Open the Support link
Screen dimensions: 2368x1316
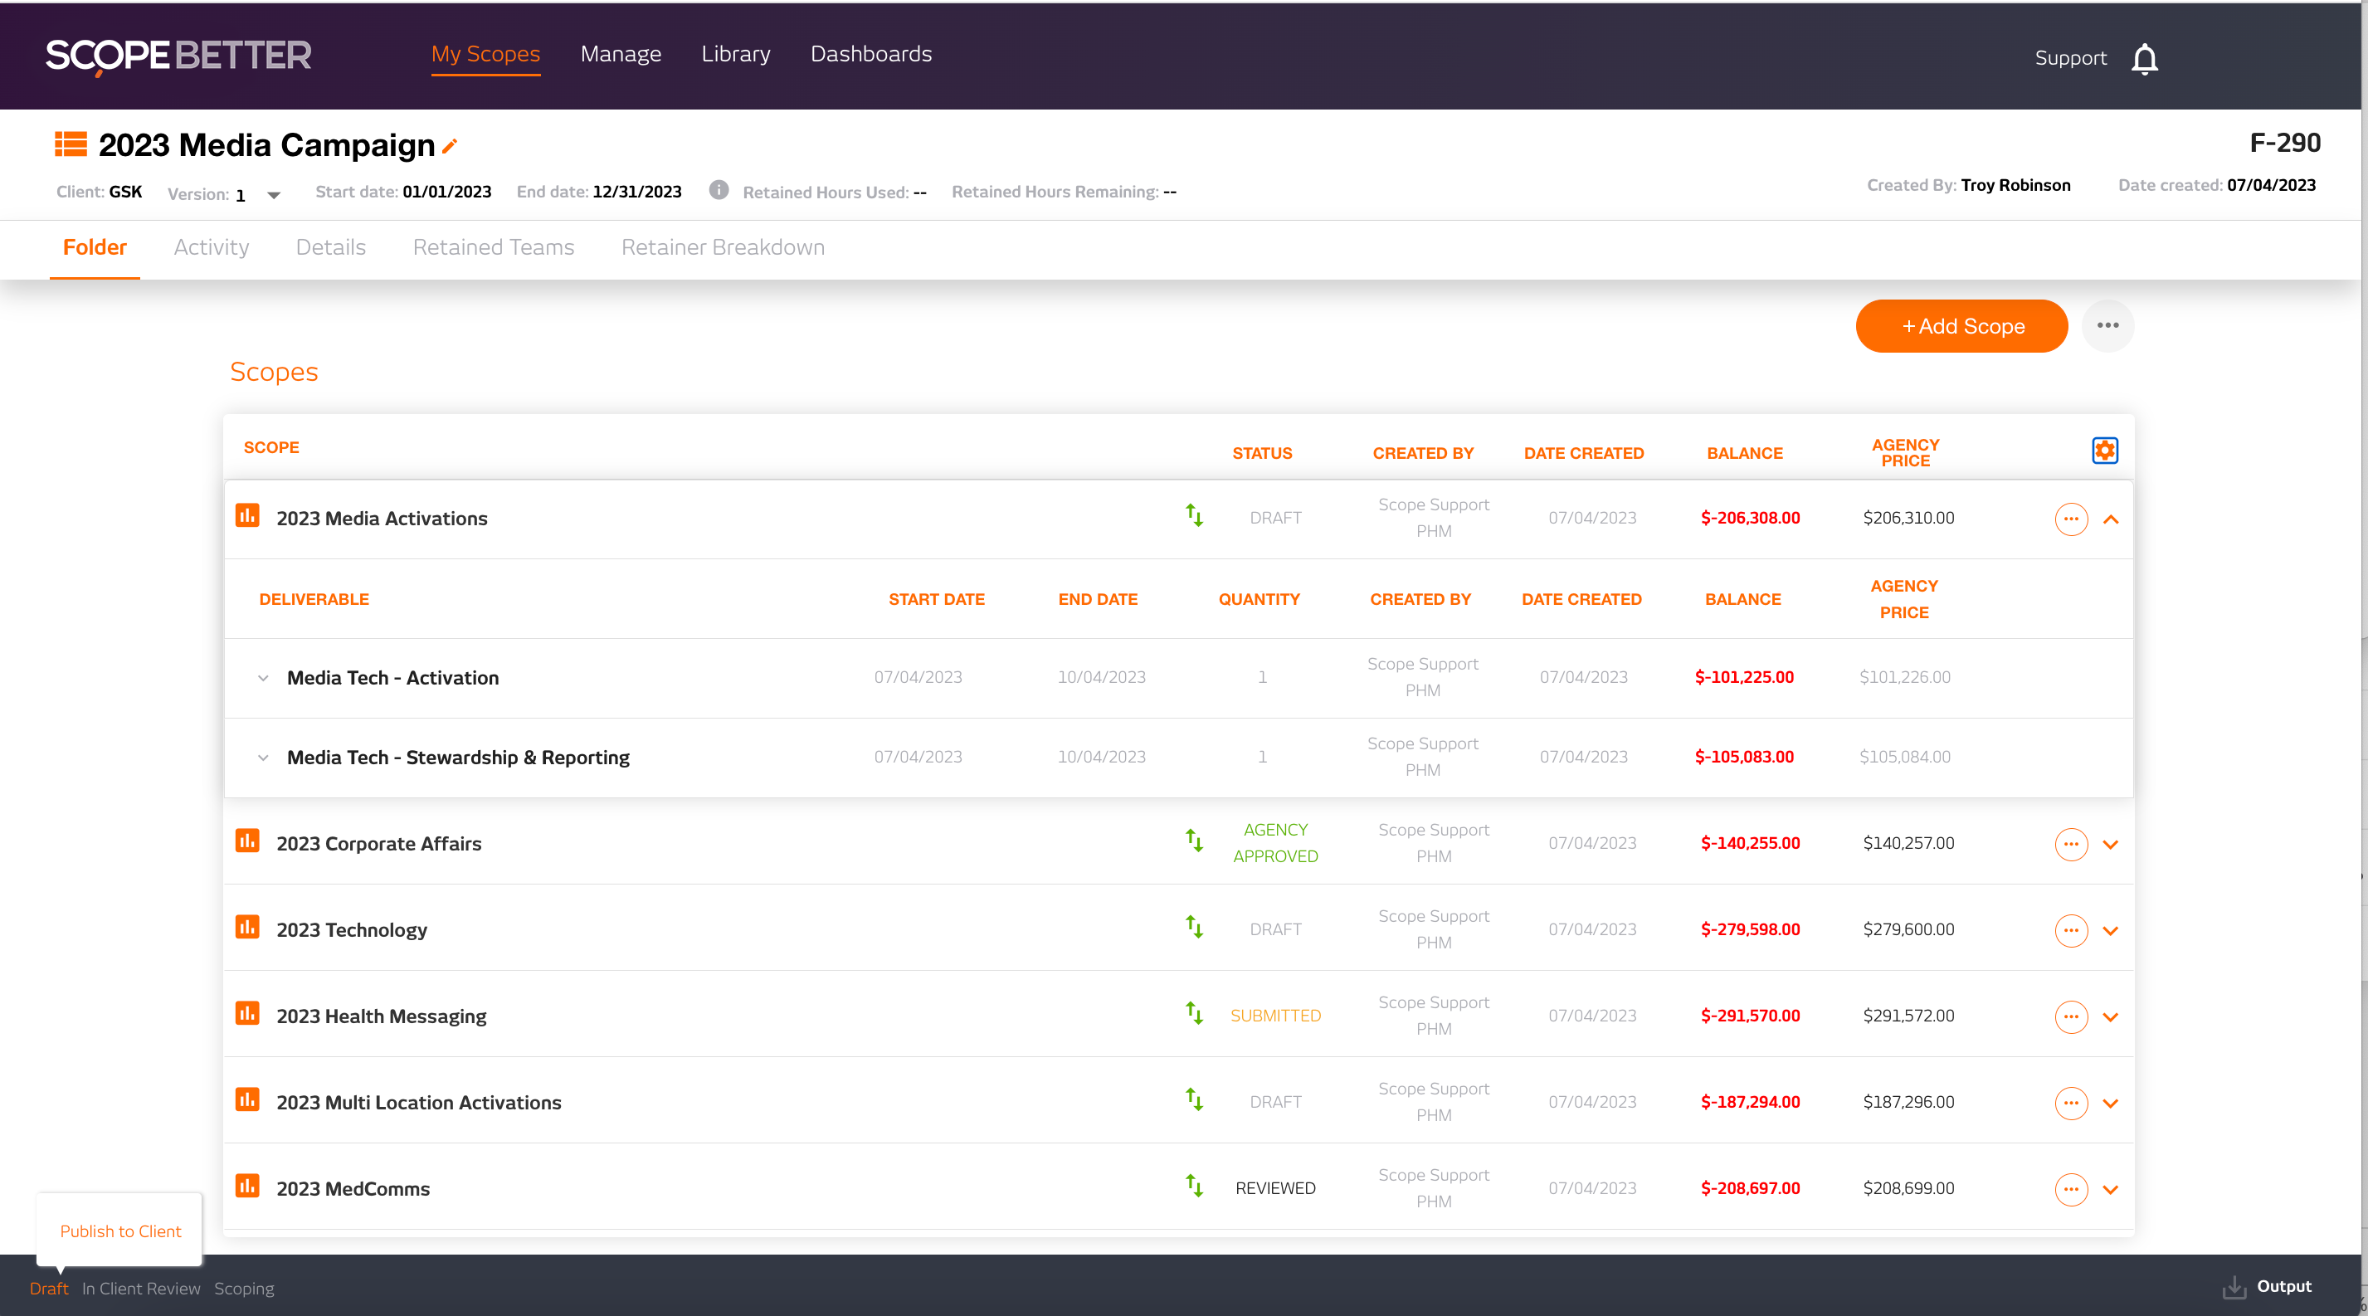2070,57
